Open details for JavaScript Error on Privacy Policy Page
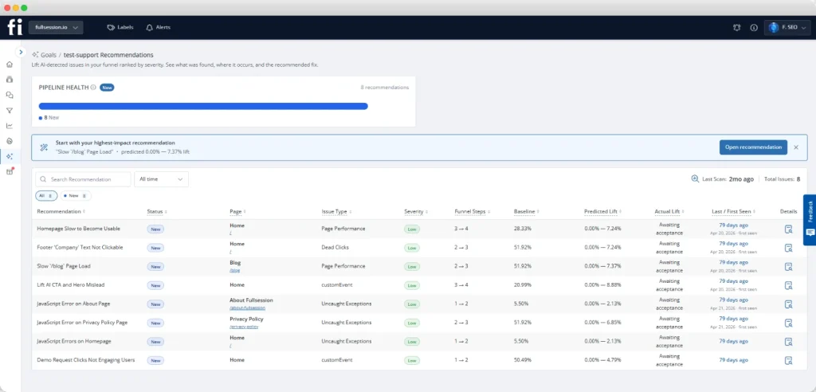The height and width of the screenshot is (392, 816). pyautogui.click(x=788, y=323)
